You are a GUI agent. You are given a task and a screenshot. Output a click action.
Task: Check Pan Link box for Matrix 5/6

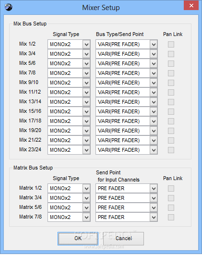pos(171,207)
